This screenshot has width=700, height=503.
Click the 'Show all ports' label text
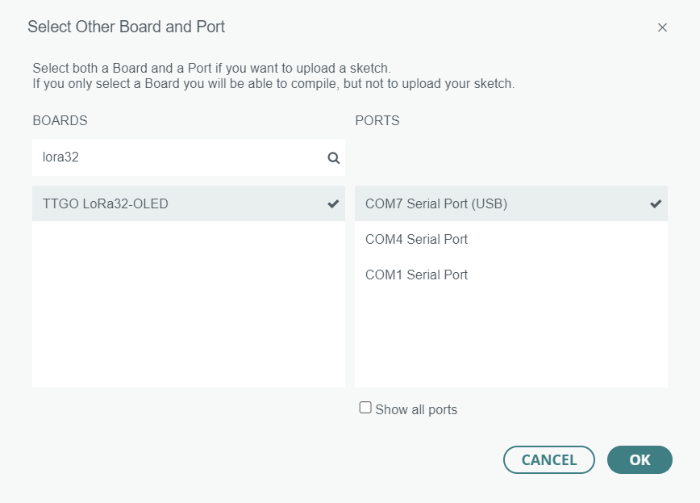(x=416, y=410)
